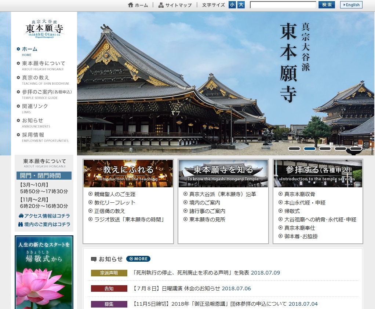Image resolution: width=375 pixels, height=309 pixels.
Task: Open 大谷祖廟への納骨·永代経·申経 link
Action: tap(320, 220)
